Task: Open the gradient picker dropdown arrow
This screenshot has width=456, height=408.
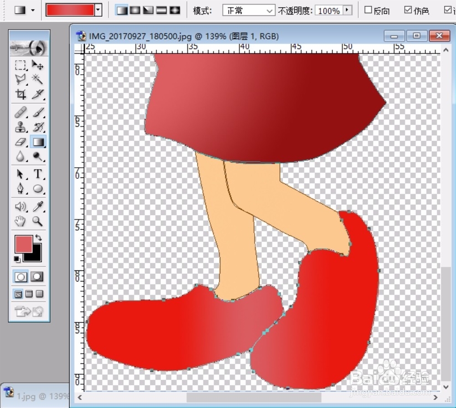Action: (x=98, y=10)
